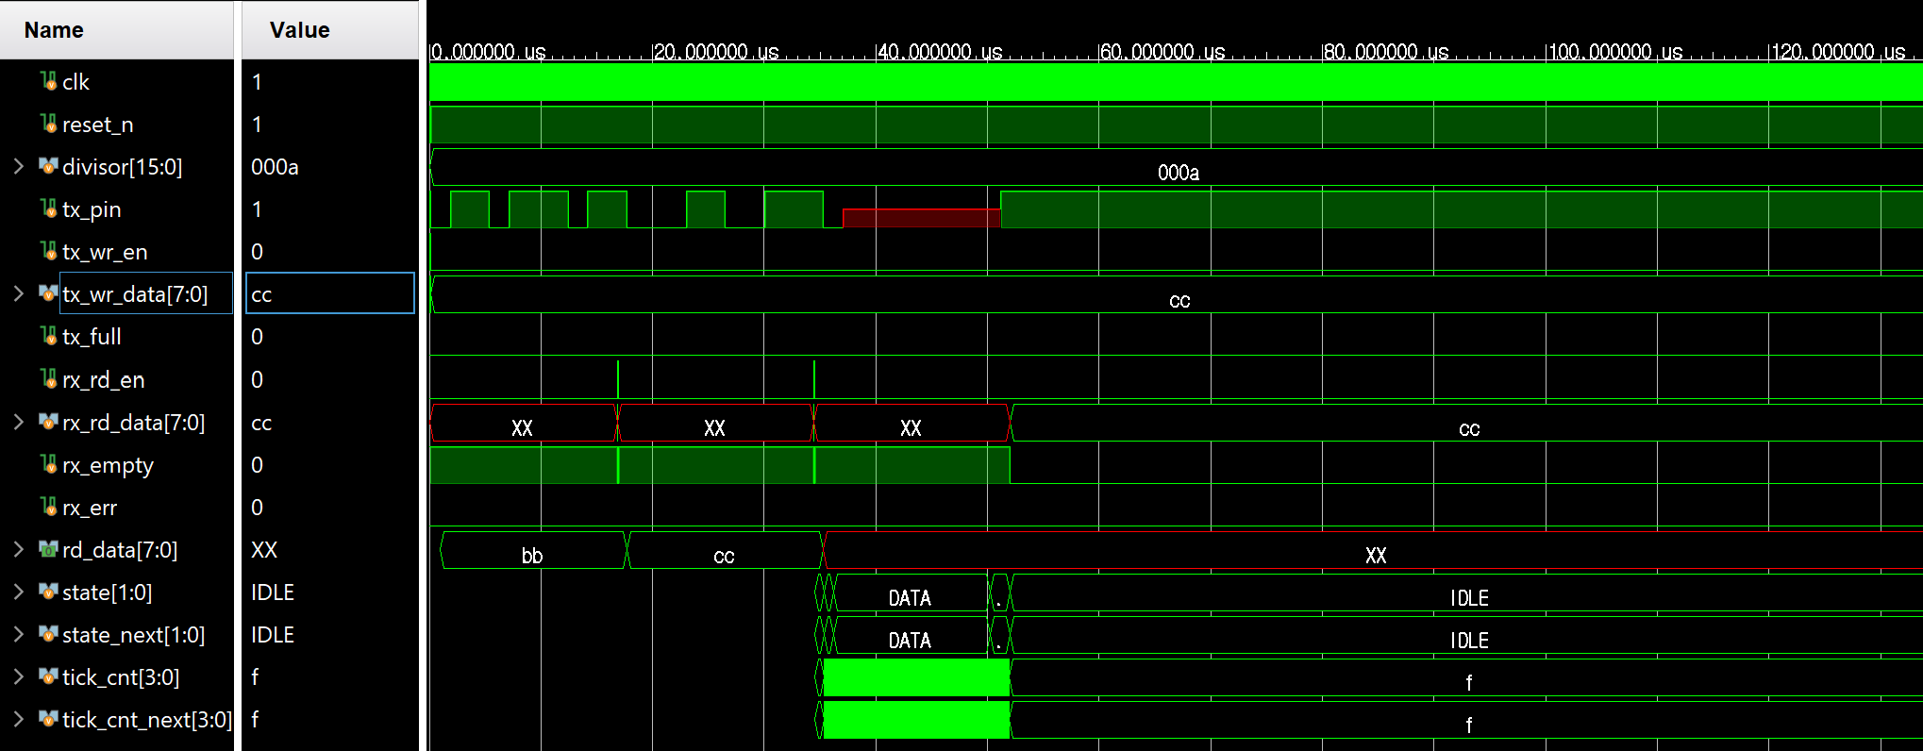Viewport: 1923px width, 751px height.
Task: Click the red undefined segment on tx_pin waveform
Action: (x=922, y=218)
